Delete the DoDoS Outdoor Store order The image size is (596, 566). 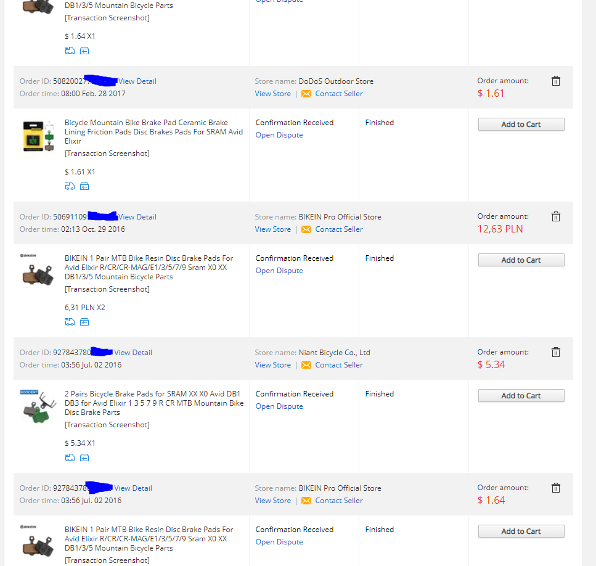[555, 81]
